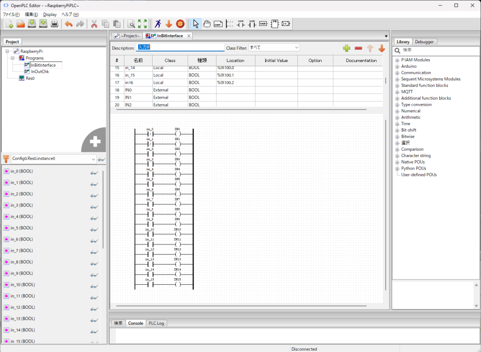The width and height of the screenshot is (481, 352).
Task: Toggle debug glasses for in_14 (BOOL)
Action: tap(94, 332)
